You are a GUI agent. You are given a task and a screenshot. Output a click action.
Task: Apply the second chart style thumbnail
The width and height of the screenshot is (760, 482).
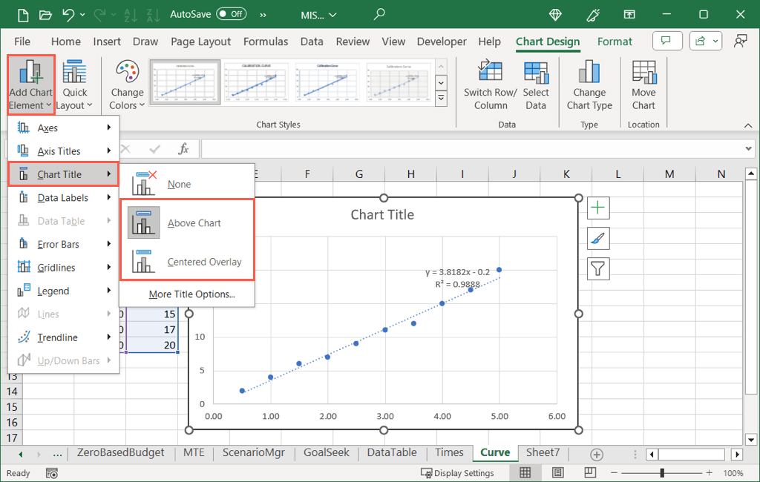[258, 82]
